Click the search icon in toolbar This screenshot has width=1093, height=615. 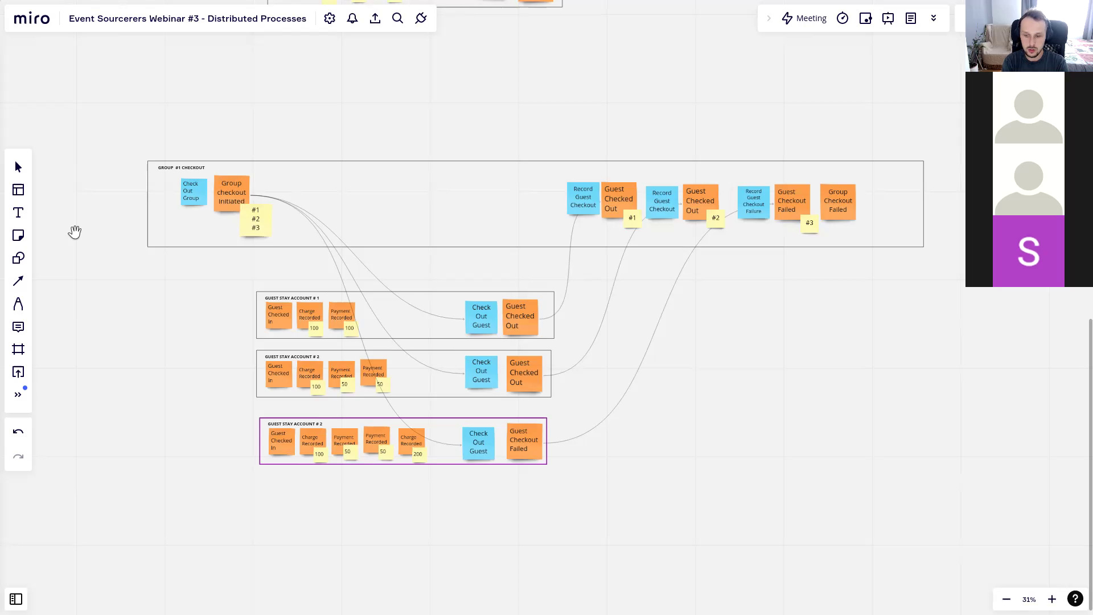click(397, 18)
